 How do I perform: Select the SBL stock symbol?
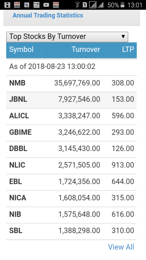pos(16,231)
